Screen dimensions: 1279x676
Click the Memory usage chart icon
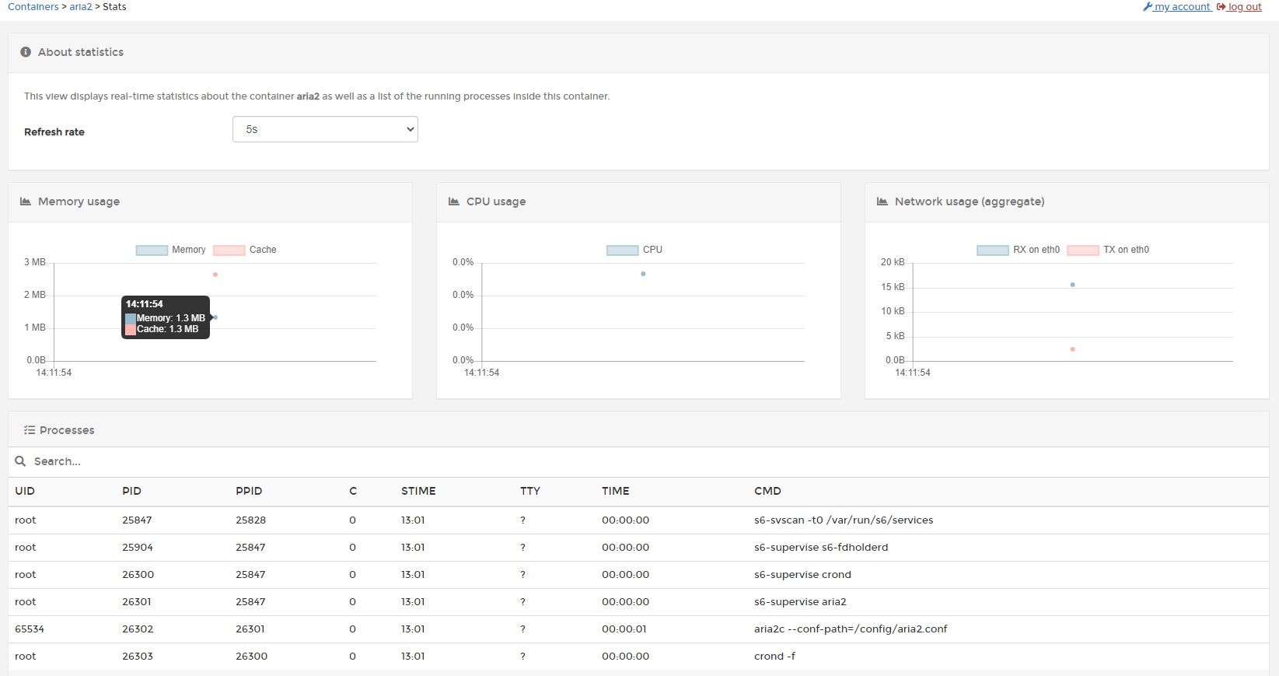point(26,201)
